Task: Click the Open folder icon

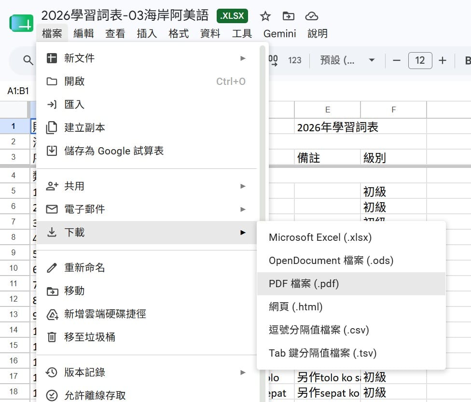Action: point(52,81)
